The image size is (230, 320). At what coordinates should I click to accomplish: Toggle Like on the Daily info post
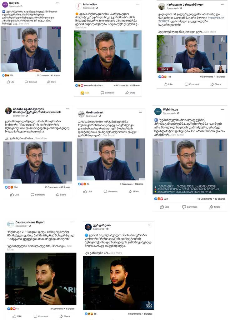click(x=10, y=82)
